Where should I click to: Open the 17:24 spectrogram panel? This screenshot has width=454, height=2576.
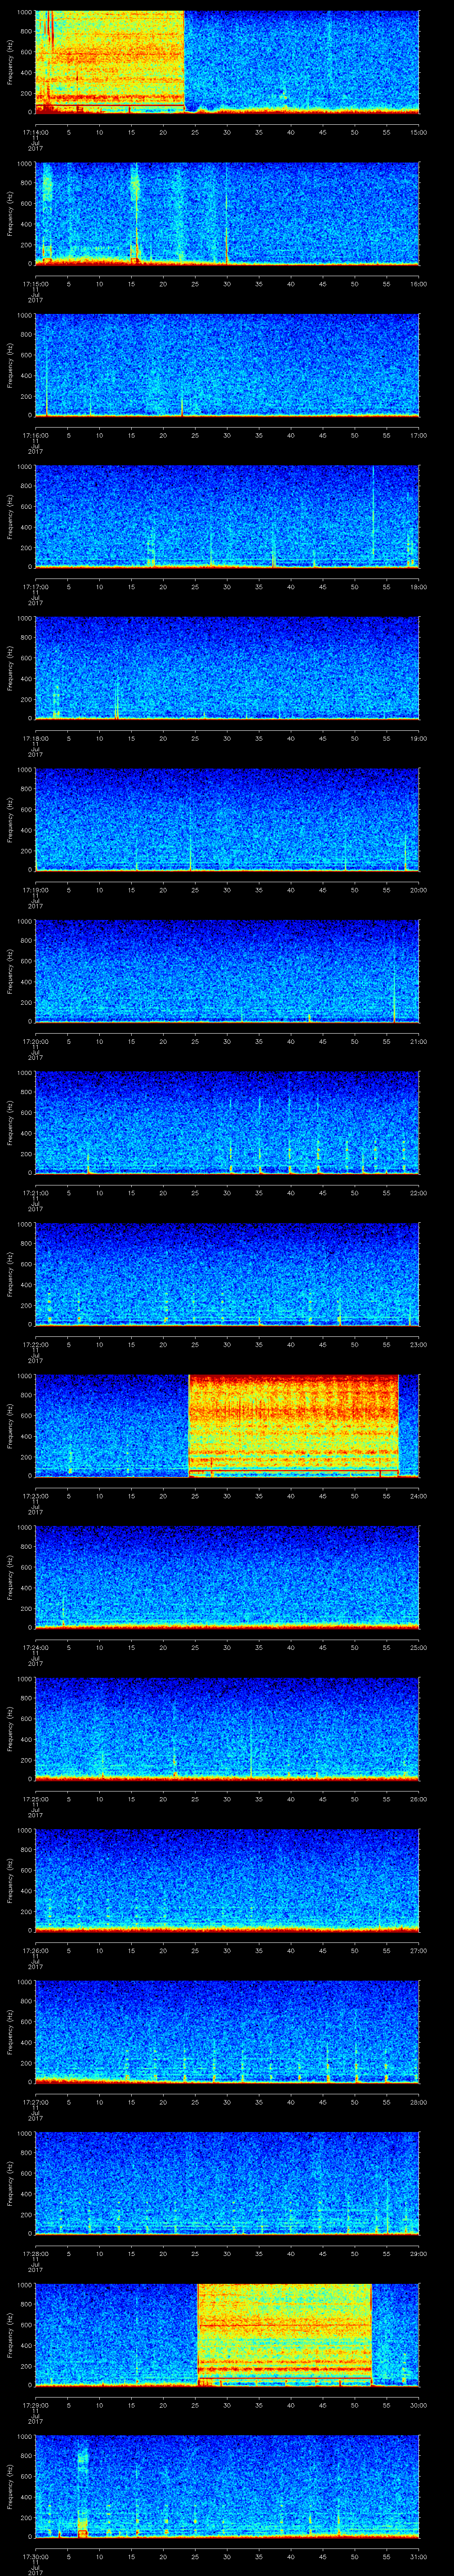(x=227, y=1576)
